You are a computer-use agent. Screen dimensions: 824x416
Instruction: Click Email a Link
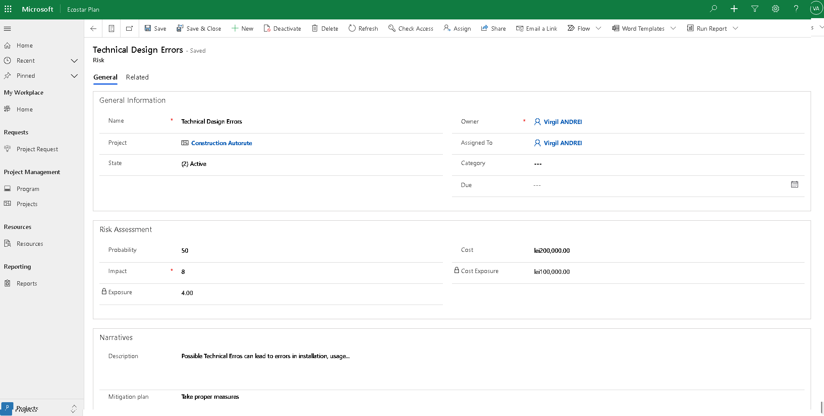click(537, 29)
